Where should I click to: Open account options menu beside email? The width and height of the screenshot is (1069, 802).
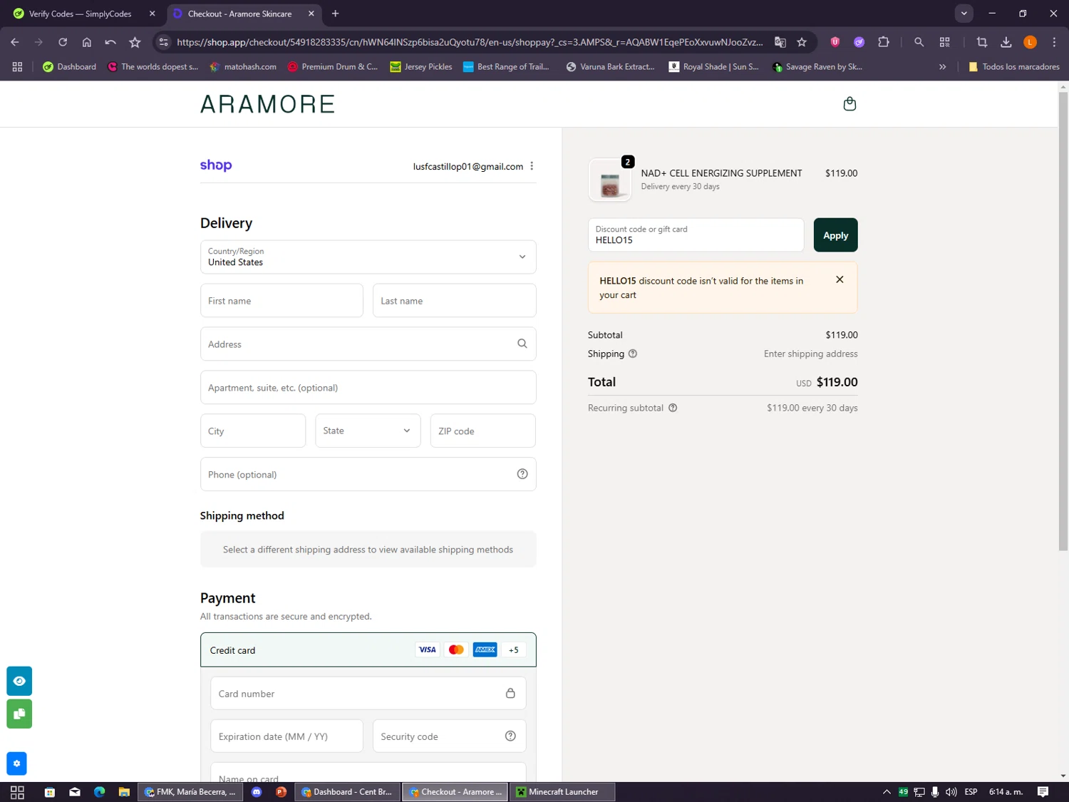pos(532,166)
